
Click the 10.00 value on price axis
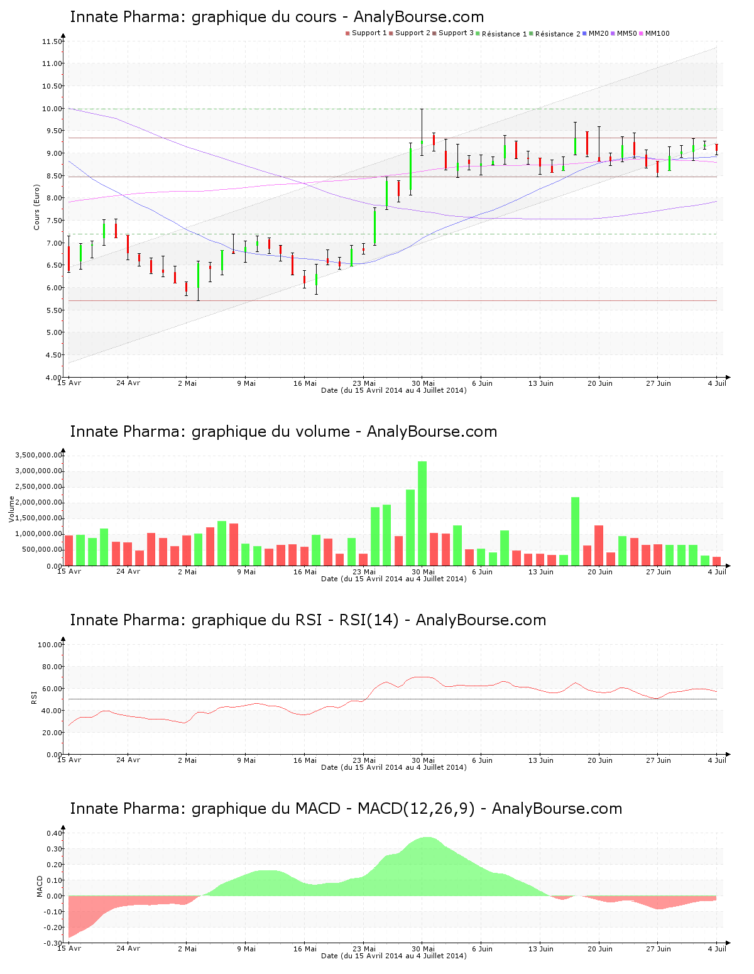click(53, 109)
